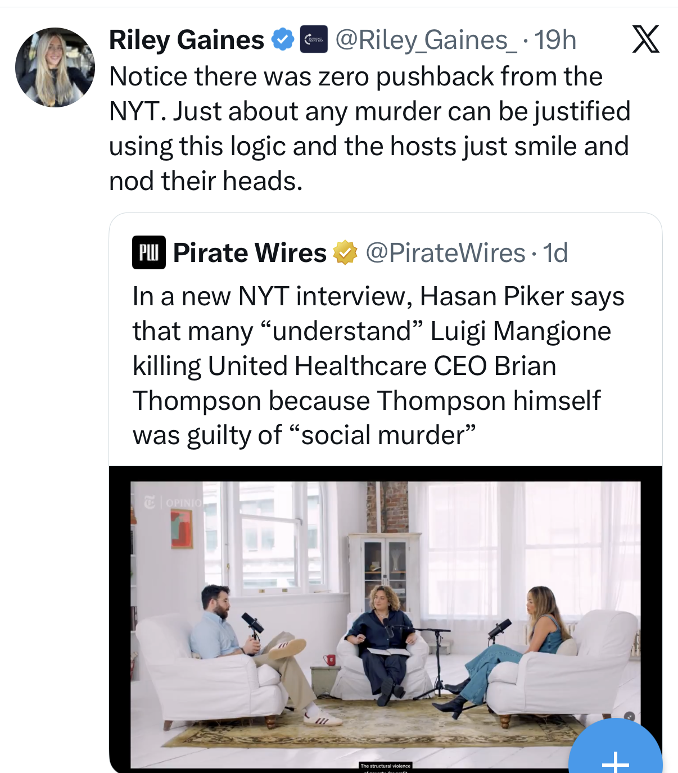Image resolution: width=678 pixels, height=773 pixels.
Task: Open the Pirate Wires PW logo avatar
Action: click(x=149, y=252)
